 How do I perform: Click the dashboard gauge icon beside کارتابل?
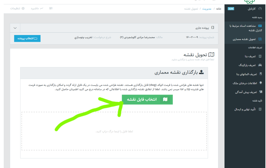point(260,9)
